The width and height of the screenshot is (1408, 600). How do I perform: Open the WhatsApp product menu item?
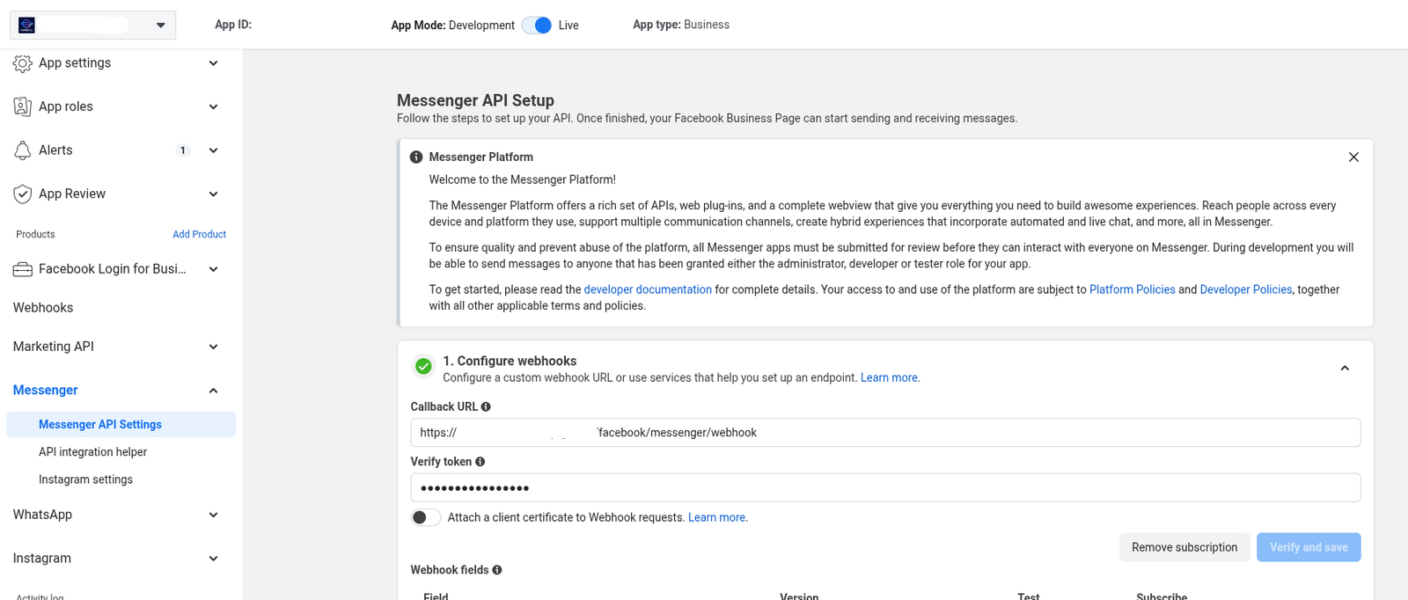(42, 515)
